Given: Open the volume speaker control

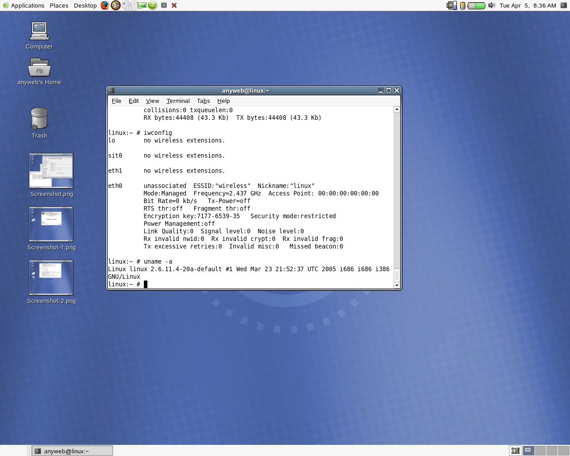Looking at the screenshot, I should coord(492,5).
